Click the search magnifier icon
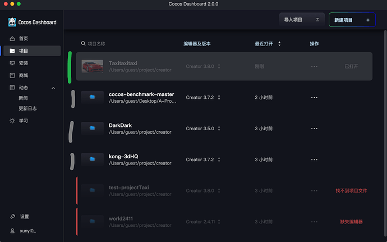The height and width of the screenshot is (242, 387). click(x=83, y=43)
